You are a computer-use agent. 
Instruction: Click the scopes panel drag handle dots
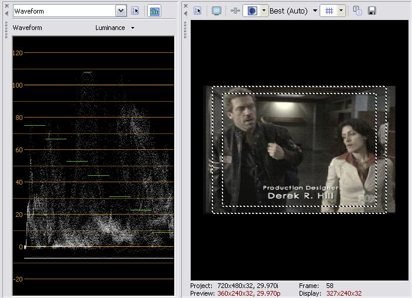pos(6,30)
